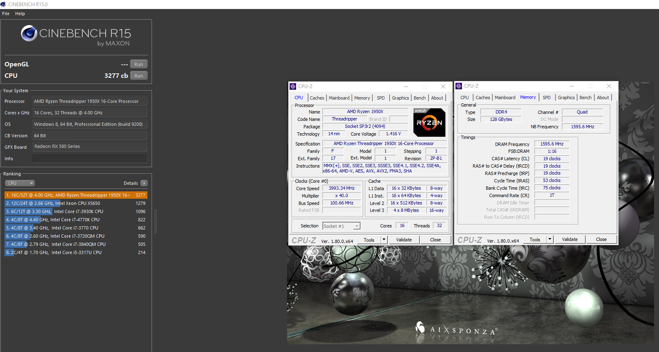Switch to Caches tab in left CPU-Z
The image size is (659, 352).
coord(317,98)
